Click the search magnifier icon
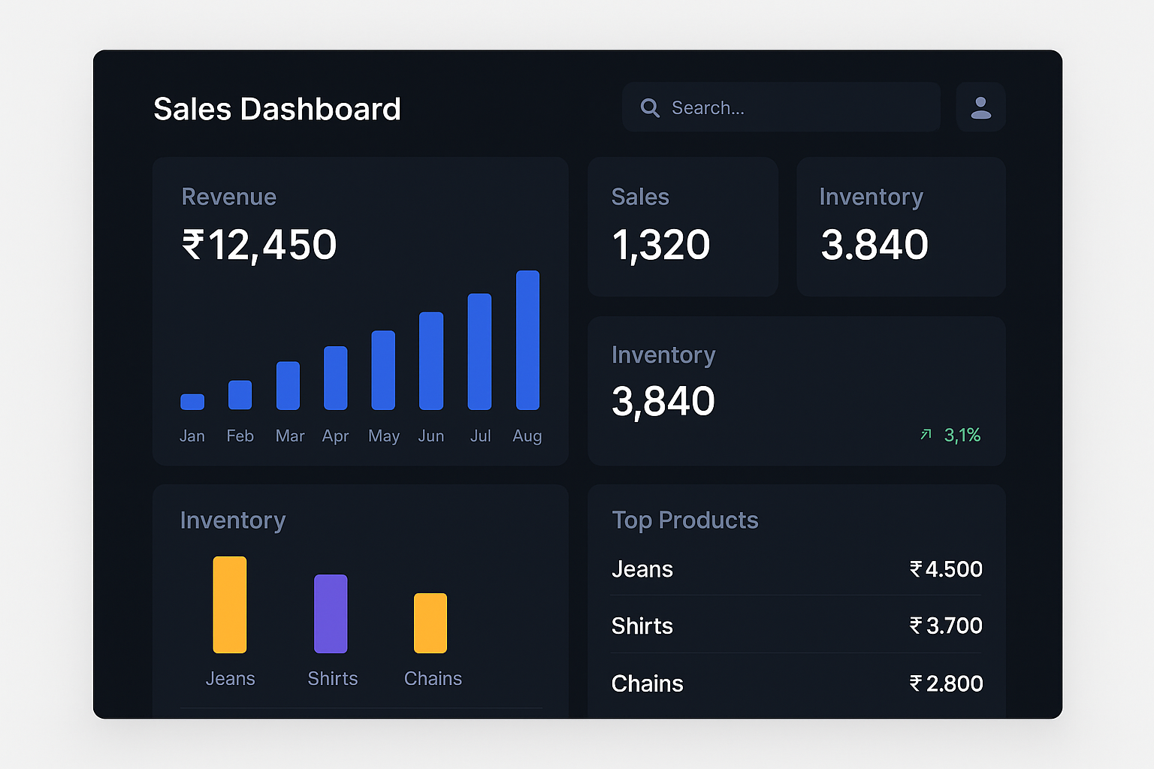The height and width of the screenshot is (769, 1154). click(x=650, y=108)
